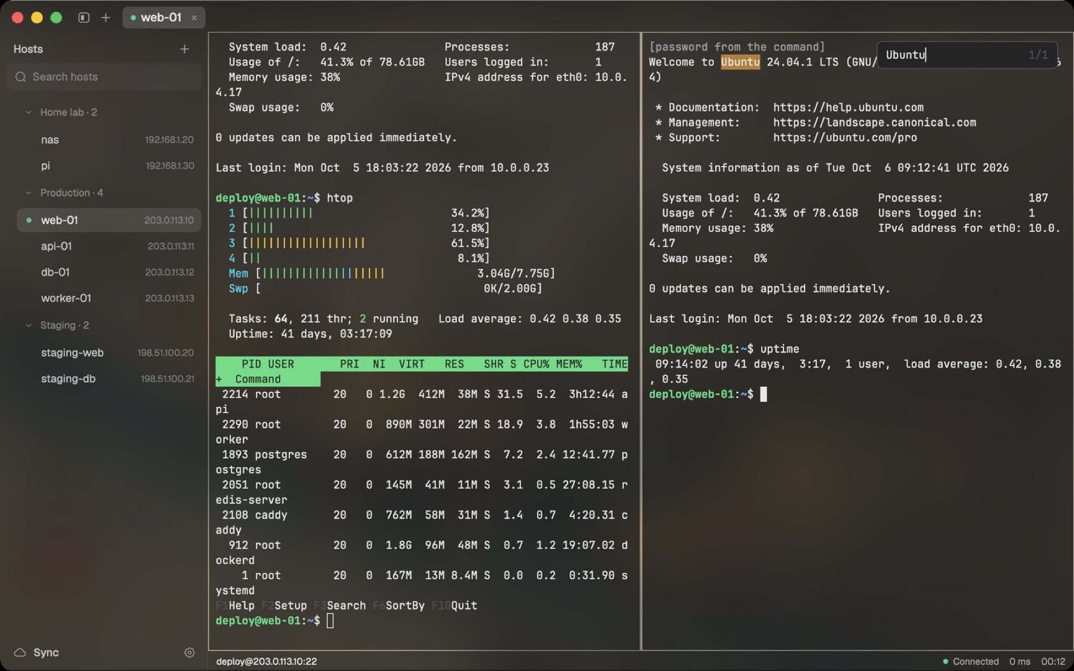The width and height of the screenshot is (1074, 671).
Task: Click the Sync cloud icon
Action: (x=20, y=653)
